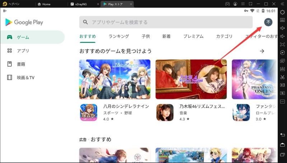The height and width of the screenshot is (163, 287).
Task: Select アプリ in the left sidebar
Action: pos(23,51)
